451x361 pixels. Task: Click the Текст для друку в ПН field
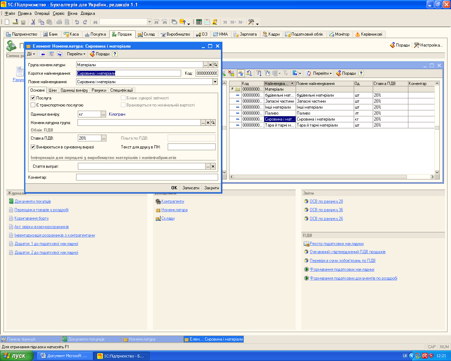[x=192, y=147]
